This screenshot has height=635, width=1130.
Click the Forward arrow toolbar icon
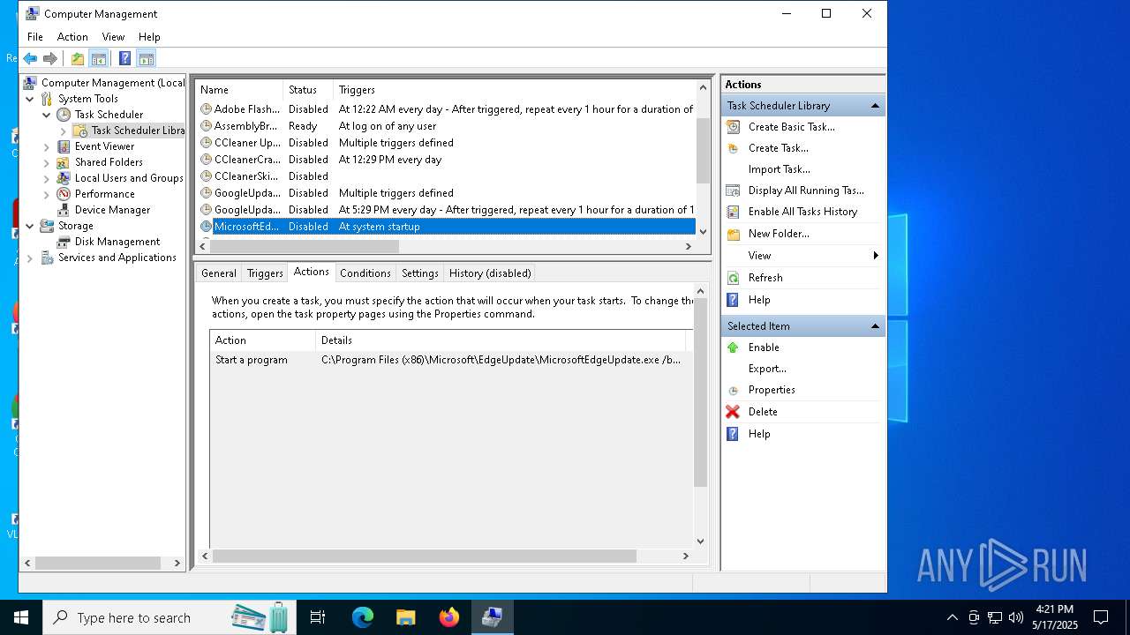(50, 58)
